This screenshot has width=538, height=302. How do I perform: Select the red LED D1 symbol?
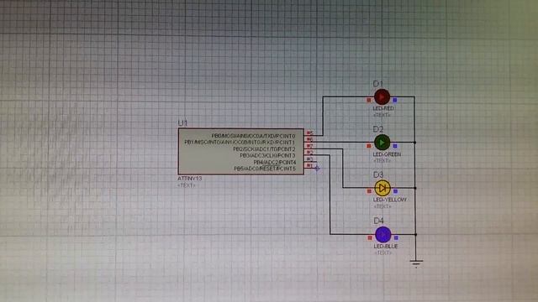[382, 97]
